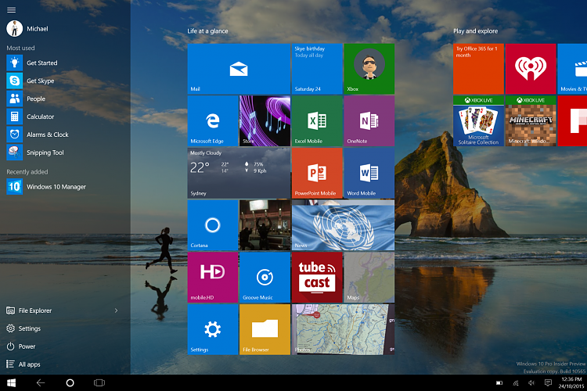Click the battery icon in system tray
The height and width of the screenshot is (391, 587).
point(499,382)
